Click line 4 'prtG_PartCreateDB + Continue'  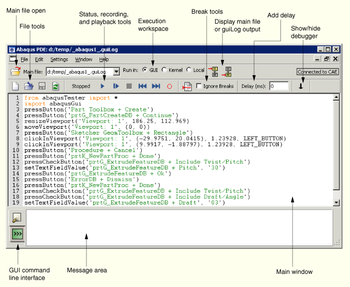(x=121, y=115)
